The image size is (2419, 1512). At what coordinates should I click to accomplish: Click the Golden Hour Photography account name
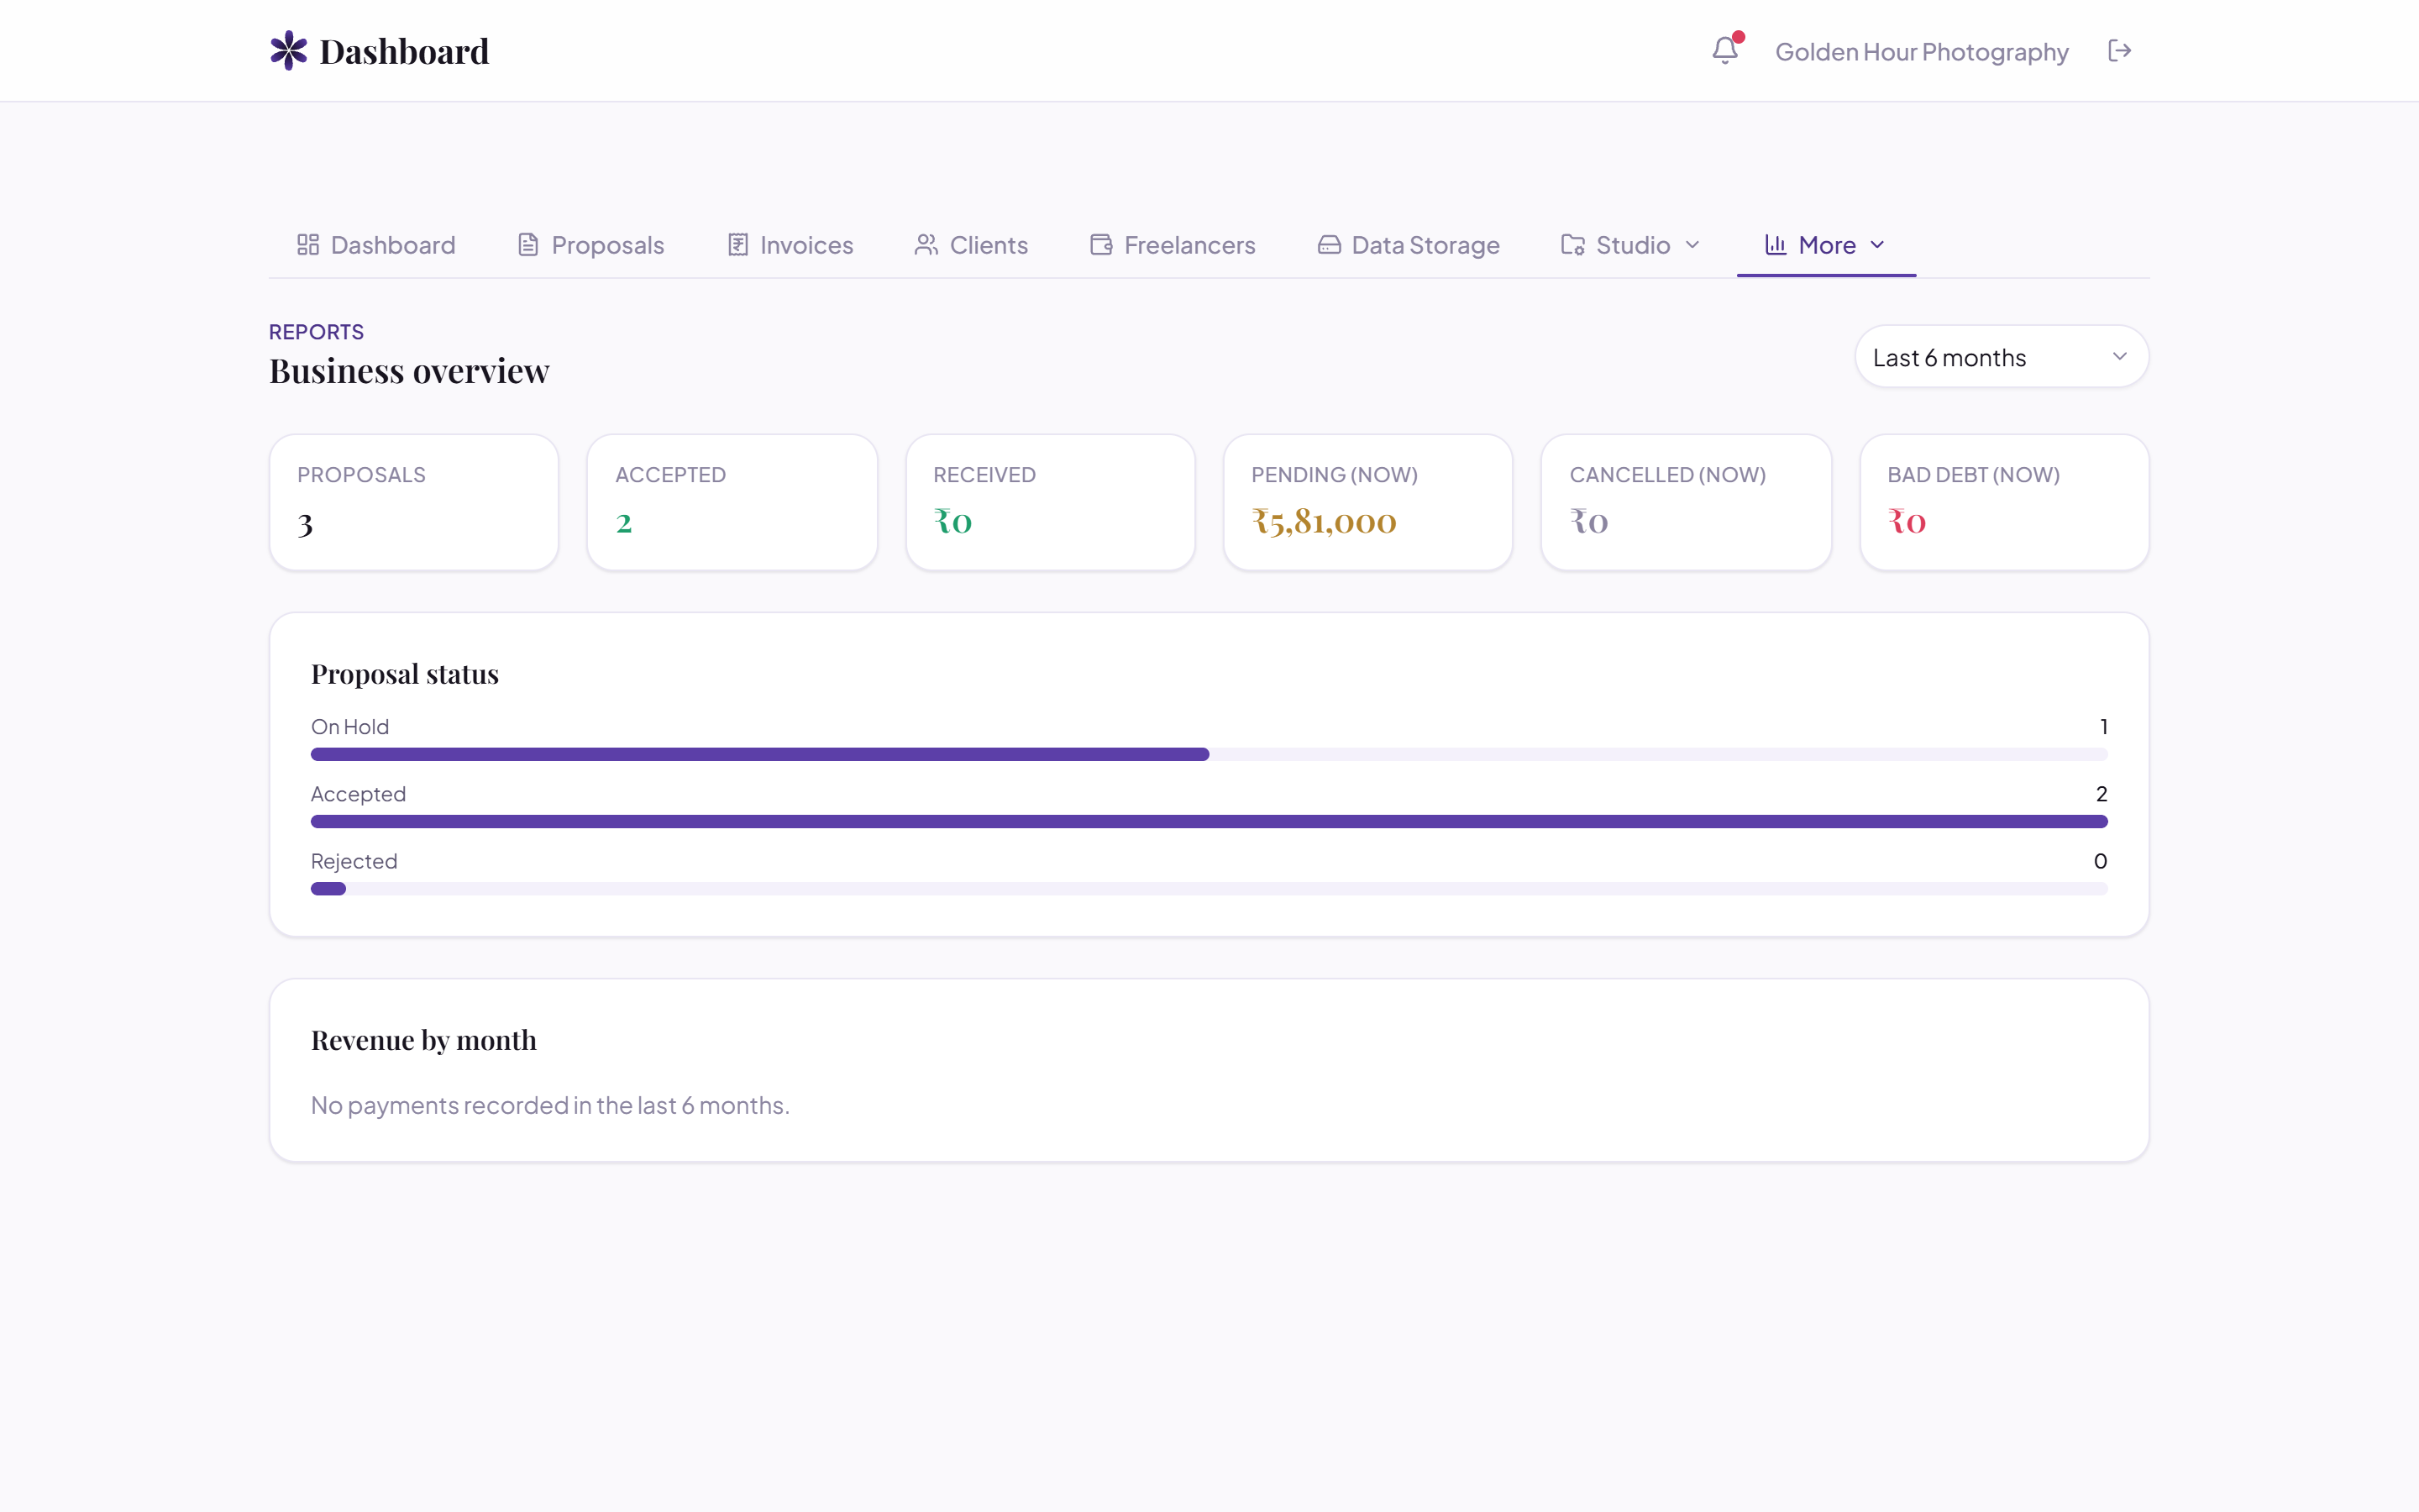pos(1921,51)
